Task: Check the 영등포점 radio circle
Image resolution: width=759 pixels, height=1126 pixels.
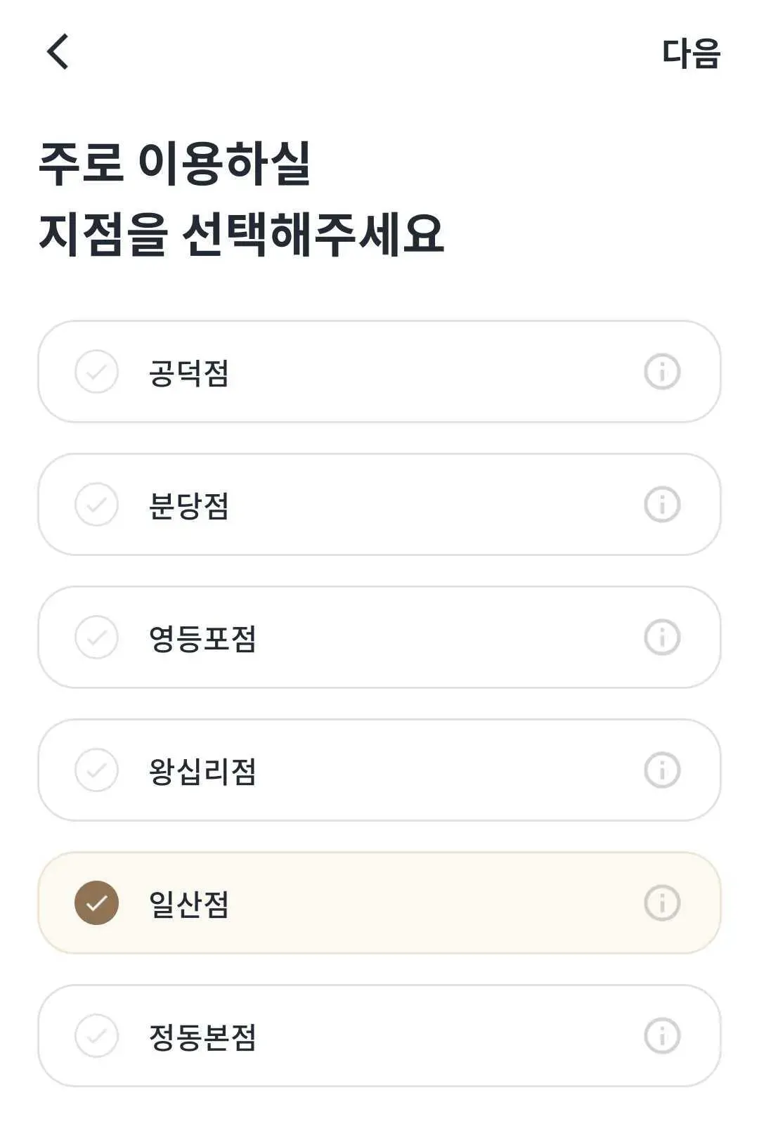Action: point(96,638)
